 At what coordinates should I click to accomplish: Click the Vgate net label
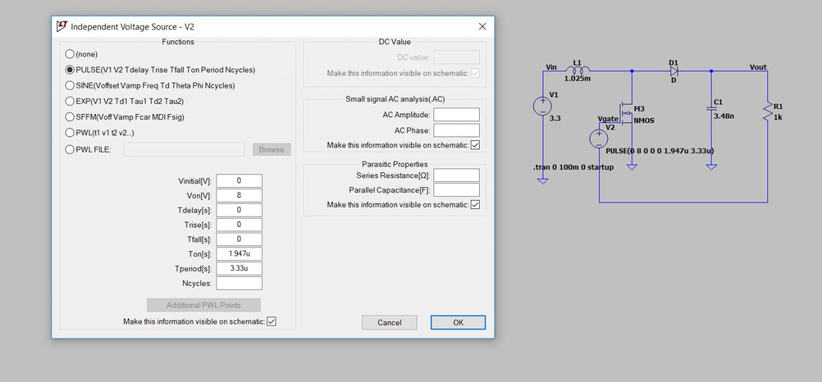pos(608,119)
